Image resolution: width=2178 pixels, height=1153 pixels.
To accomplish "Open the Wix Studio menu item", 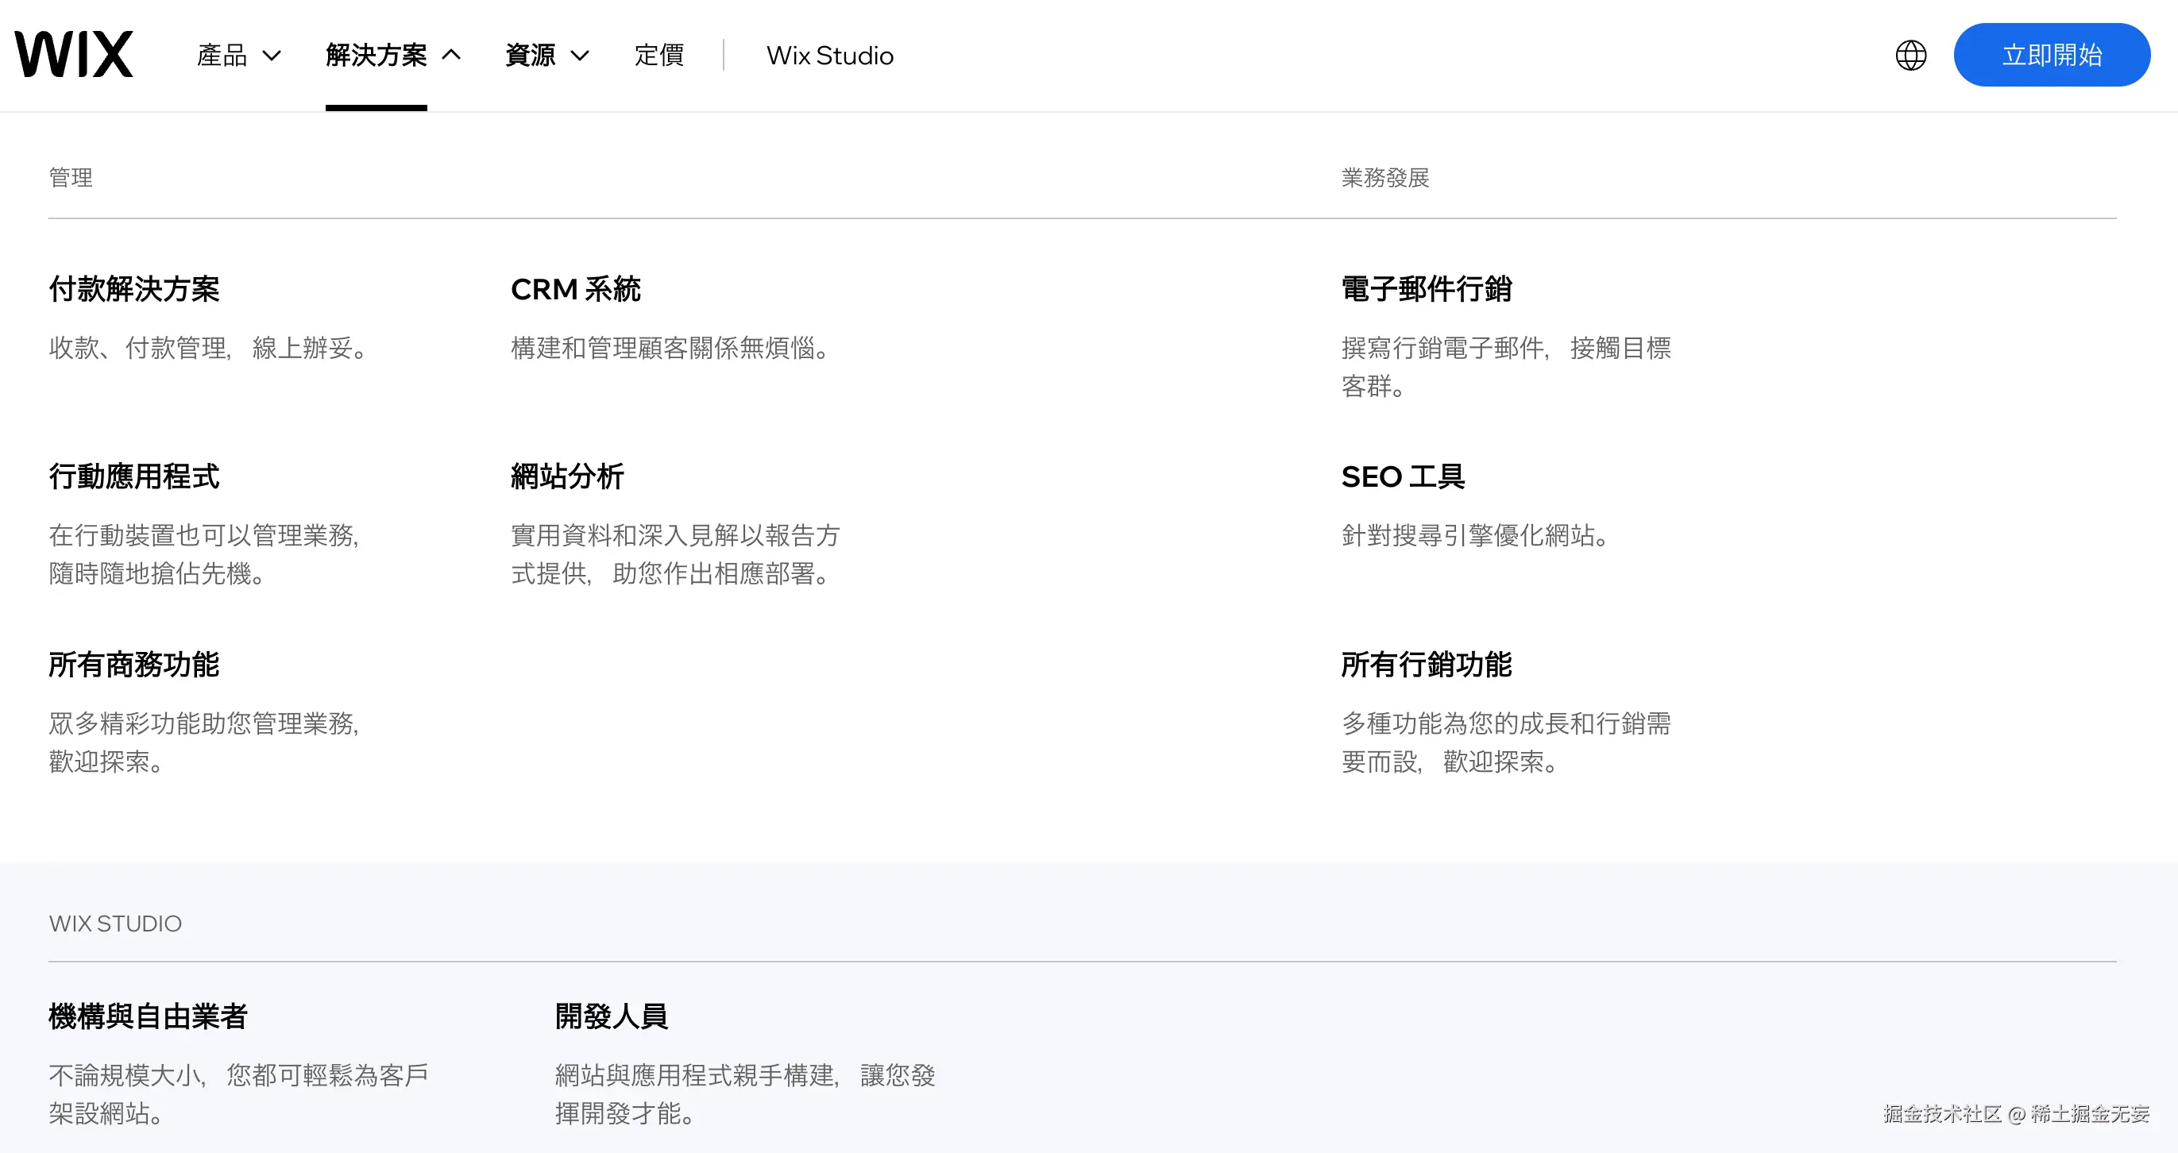I will point(829,55).
